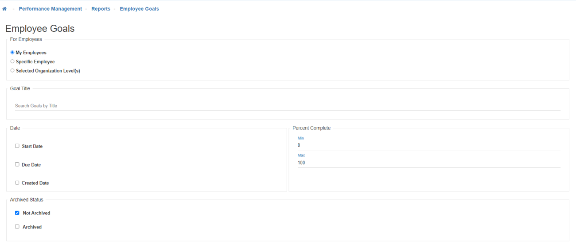Focus the Search Goals by Title field
This screenshot has width=576, height=244.
click(287, 106)
